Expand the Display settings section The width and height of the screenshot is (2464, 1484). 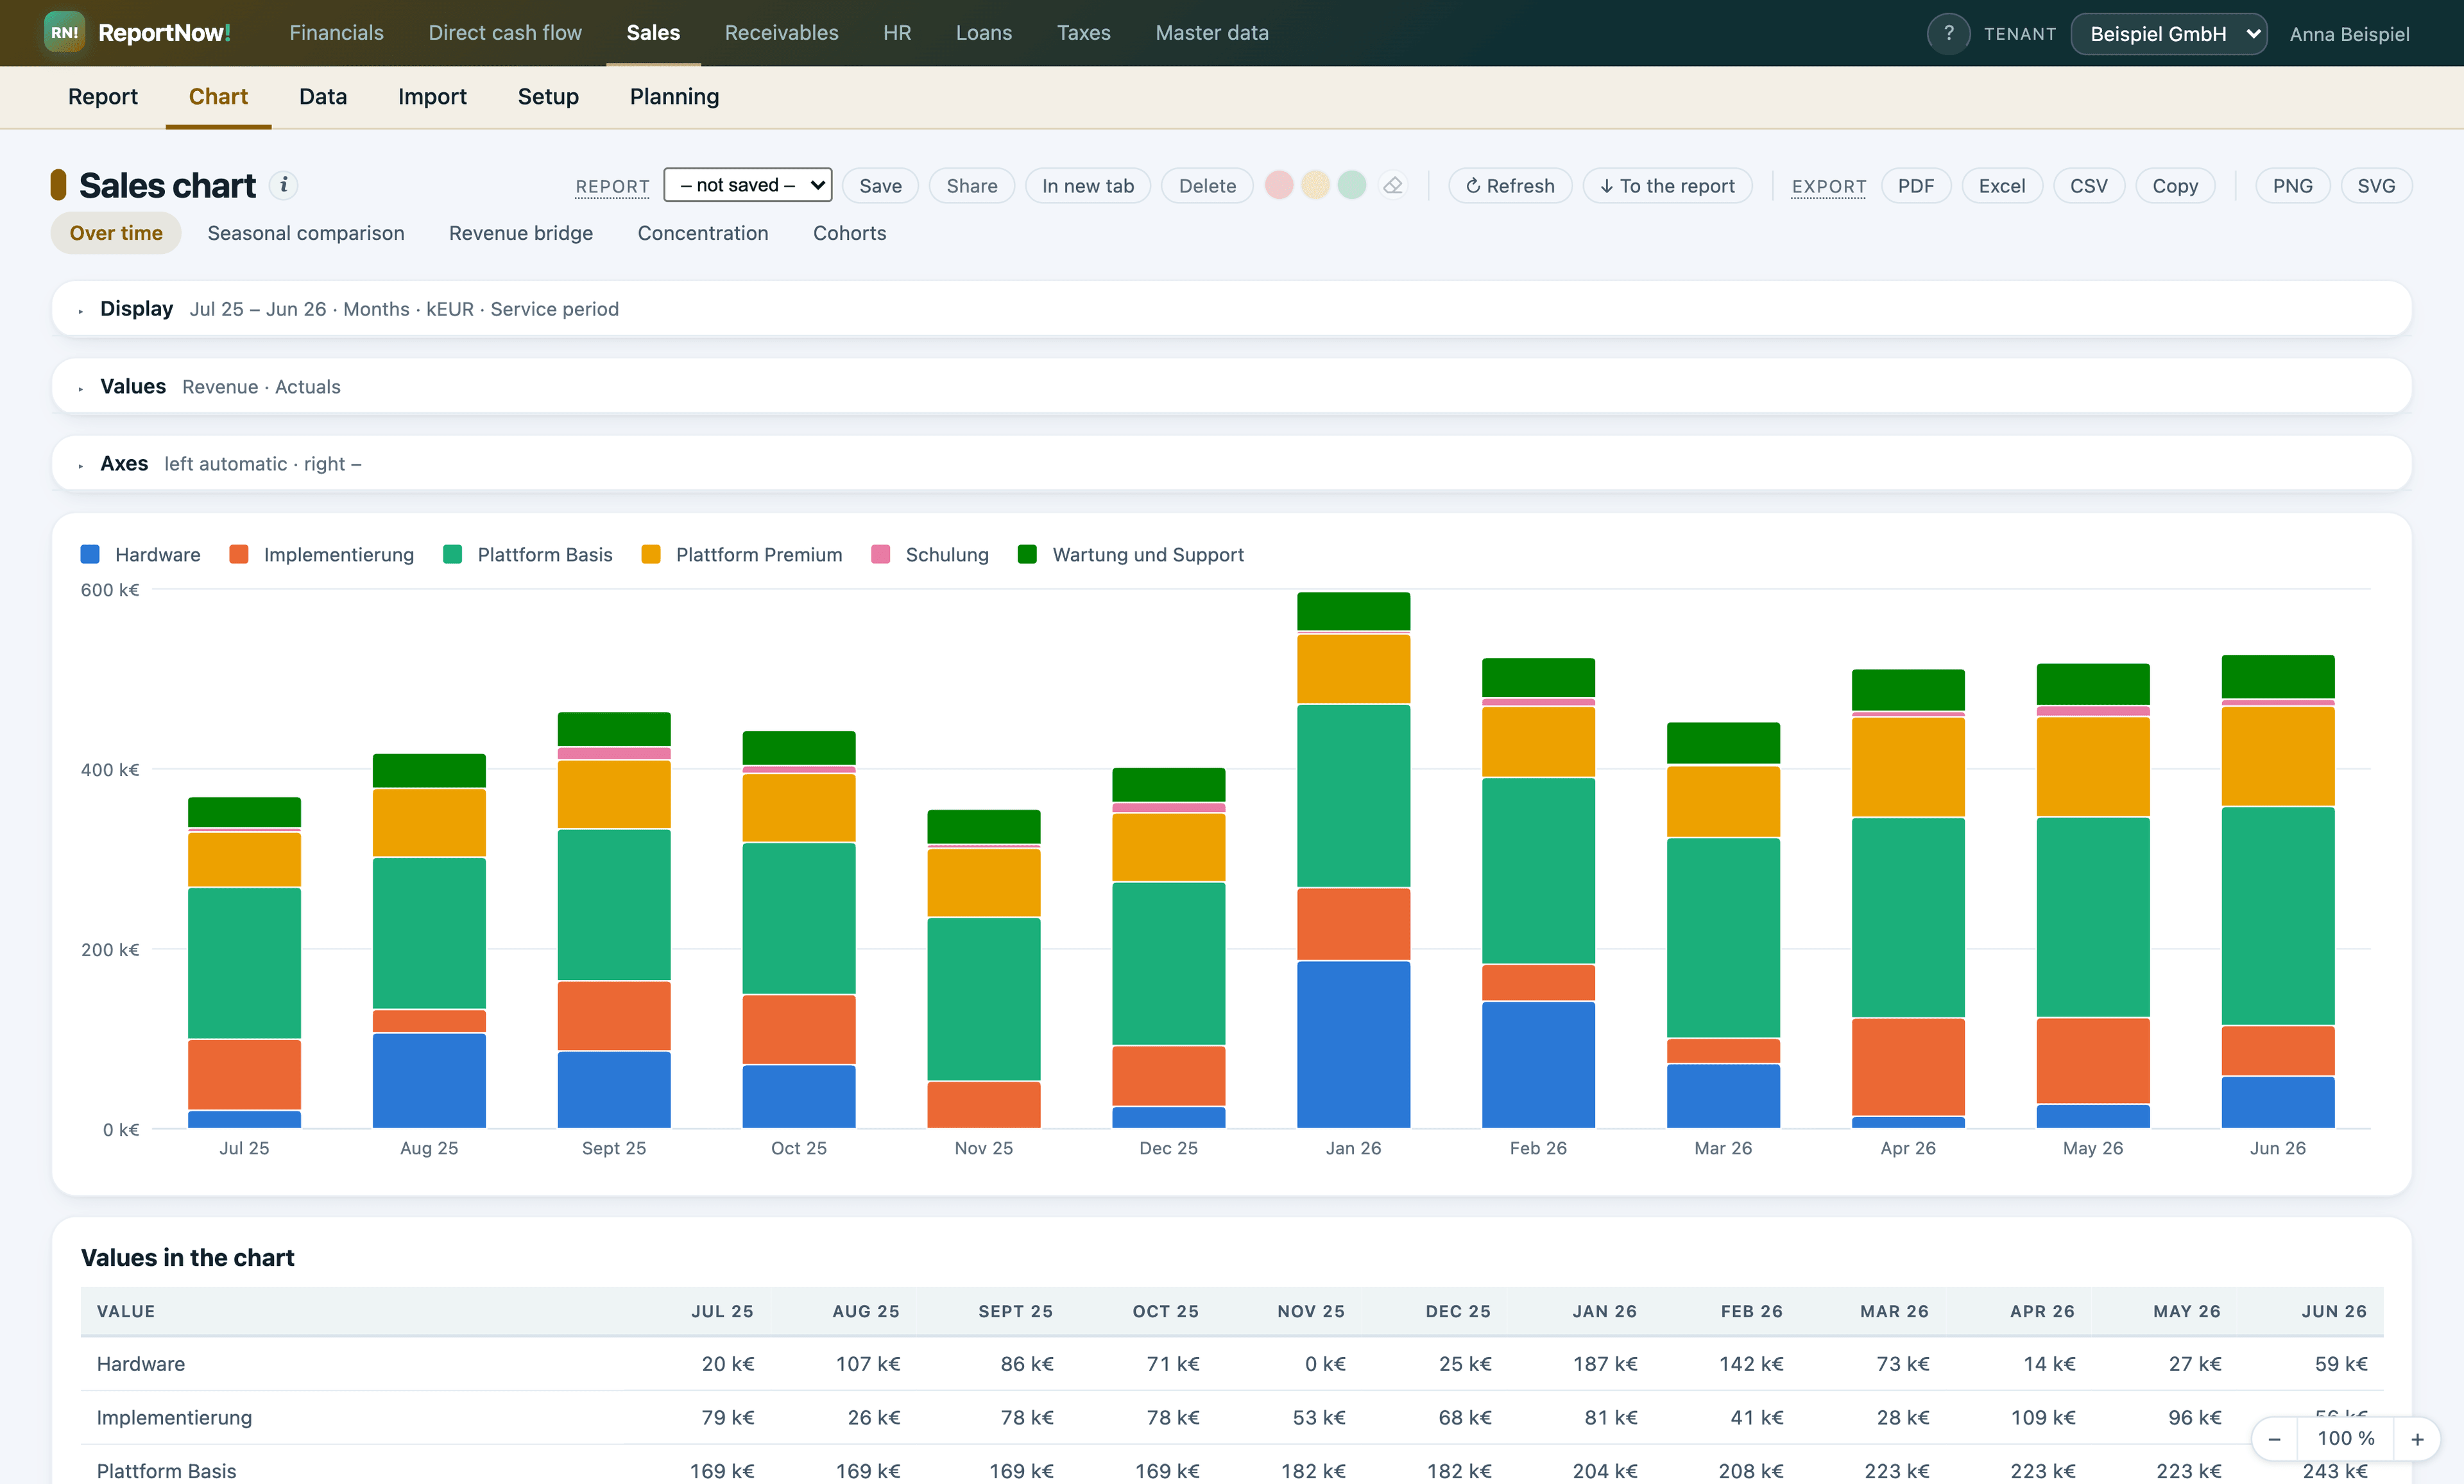1231,308
